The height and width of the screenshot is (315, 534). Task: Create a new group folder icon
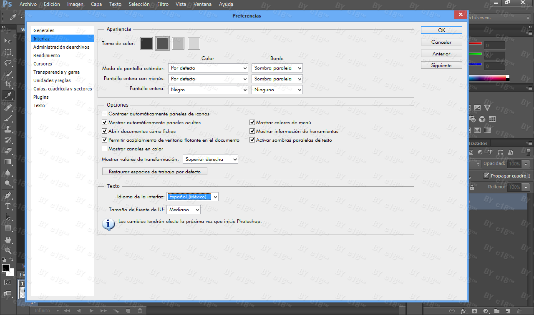[x=496, y=311]
